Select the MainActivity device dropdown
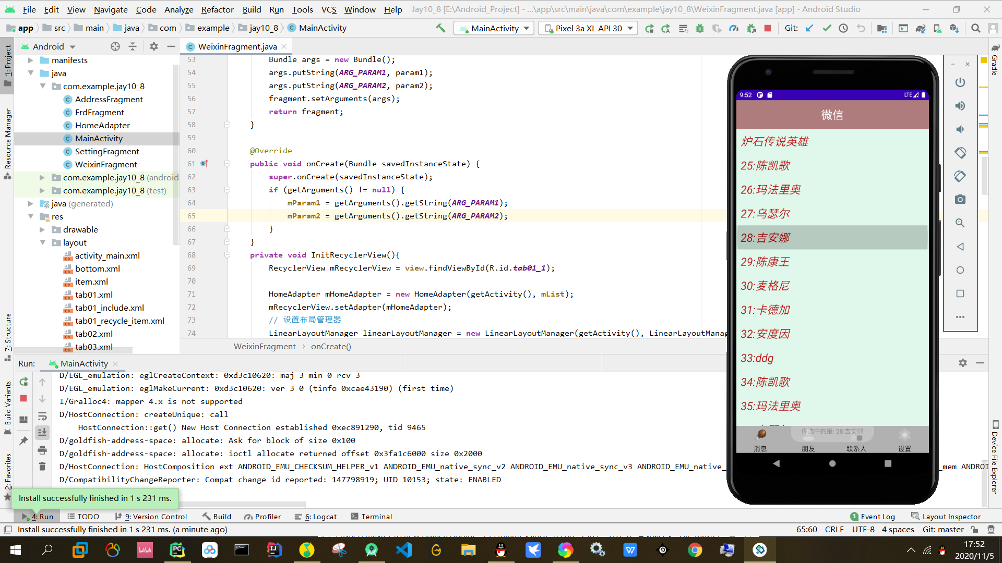Screen dimensions: 1002x563 point(495,28)
